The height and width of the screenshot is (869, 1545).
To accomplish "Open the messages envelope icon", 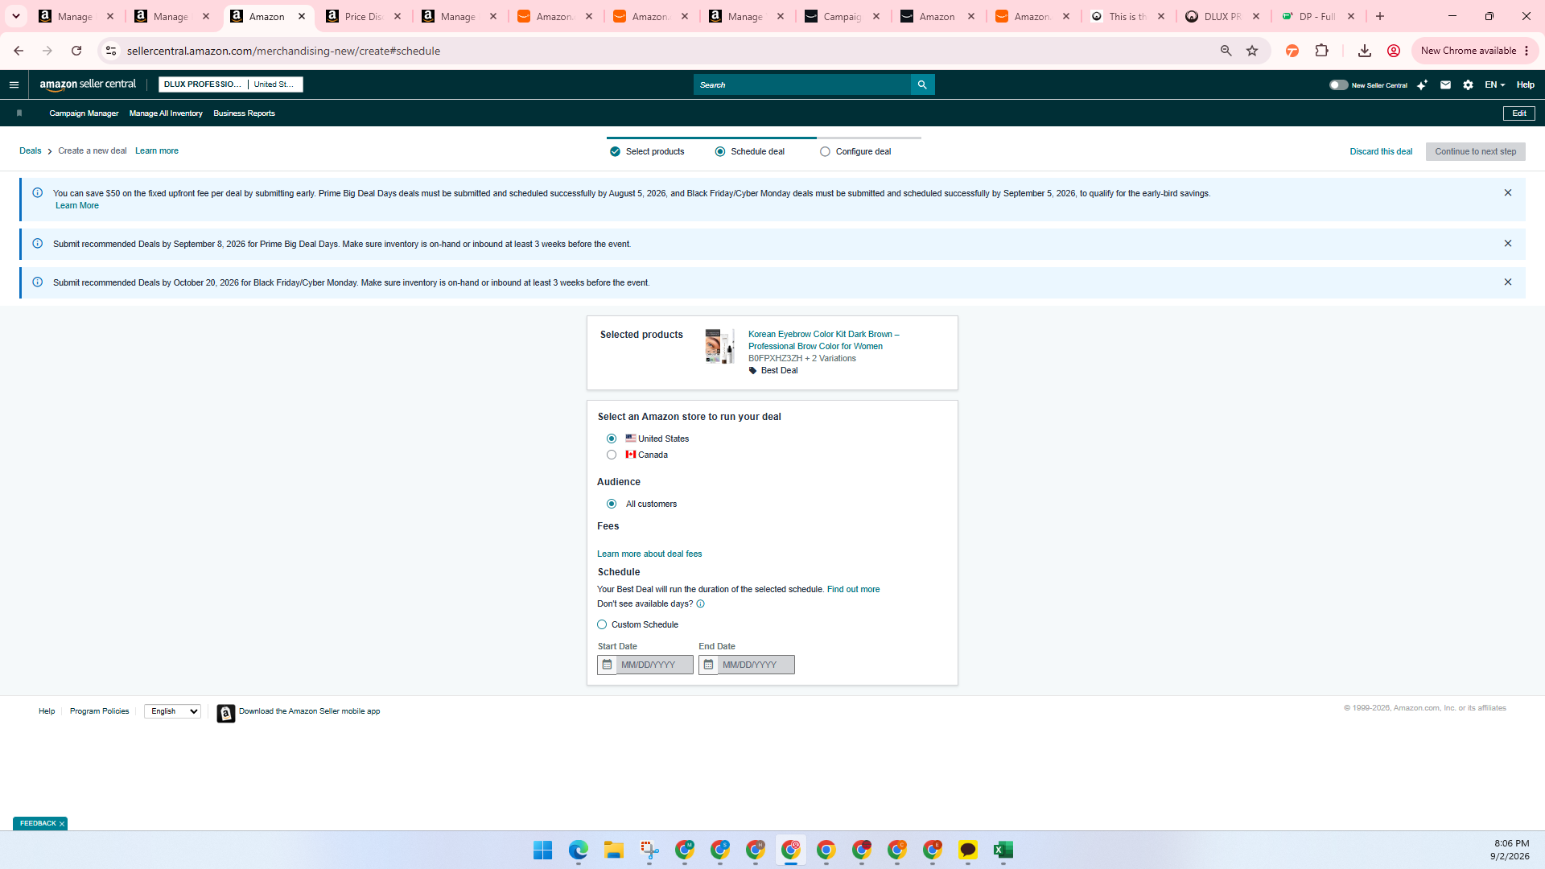I will click(1445, 84).
